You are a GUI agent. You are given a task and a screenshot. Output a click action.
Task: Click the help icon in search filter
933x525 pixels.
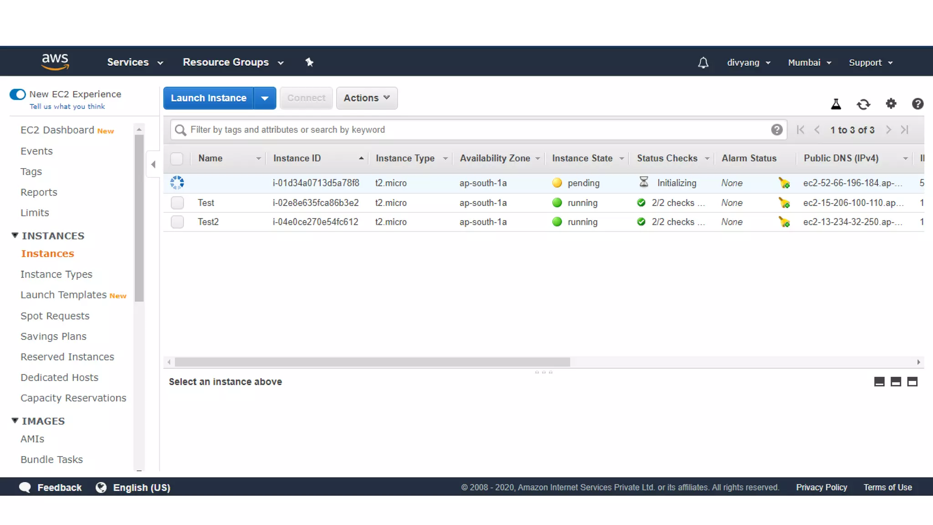point(777,130)
